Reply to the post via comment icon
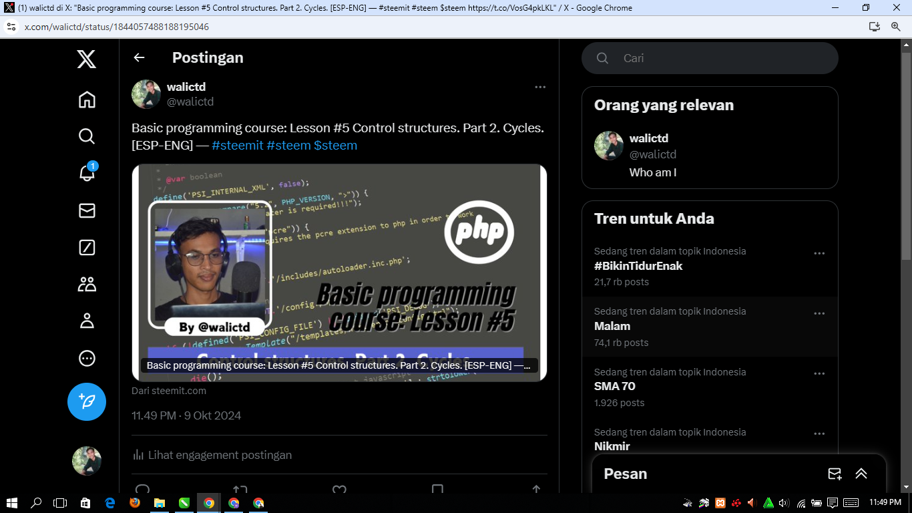Image resolution: width=912 pixels, height=513 pixels. [x=143, y=490]
